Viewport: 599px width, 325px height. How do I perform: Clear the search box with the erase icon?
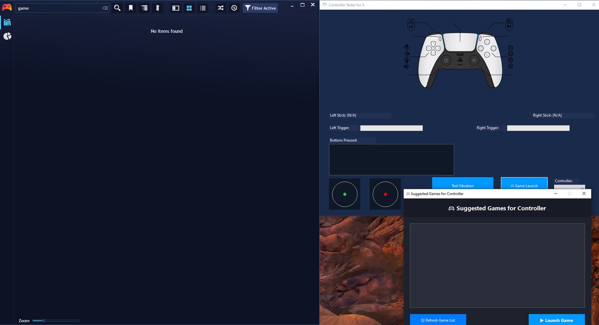[x=104, y=8]
